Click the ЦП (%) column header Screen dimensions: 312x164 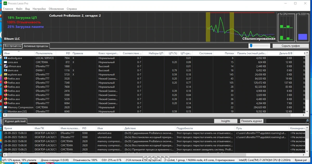[x=171, y=53]
